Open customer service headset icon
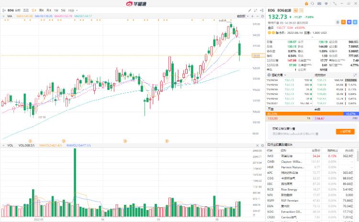 click(x=312, y=4)
